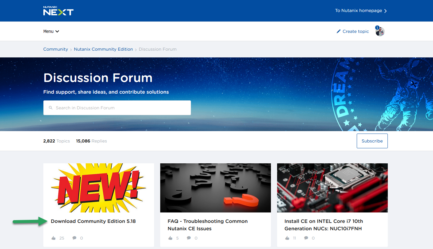Open Create topic link
Screen dimensions: 433x249
(x=356, y=31)
